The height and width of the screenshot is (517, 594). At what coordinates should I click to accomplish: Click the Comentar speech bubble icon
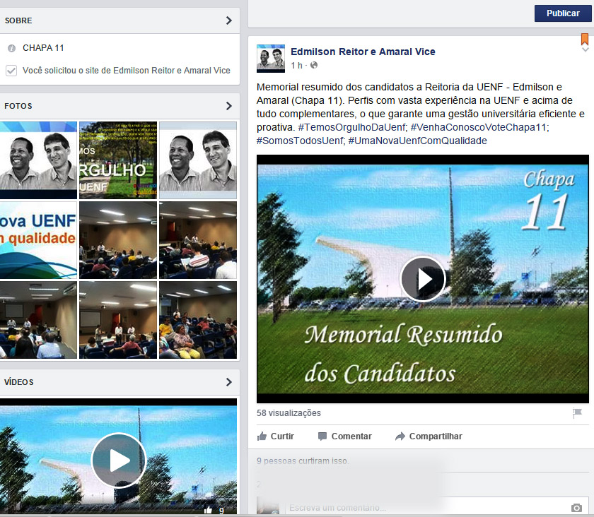pyautogui.click(x=322, y=436)
